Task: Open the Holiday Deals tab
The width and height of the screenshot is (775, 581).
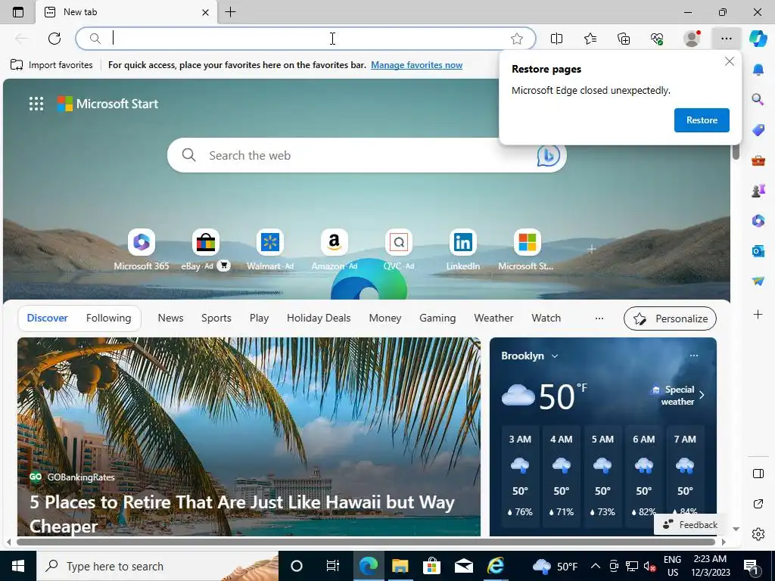Action: 319,318
